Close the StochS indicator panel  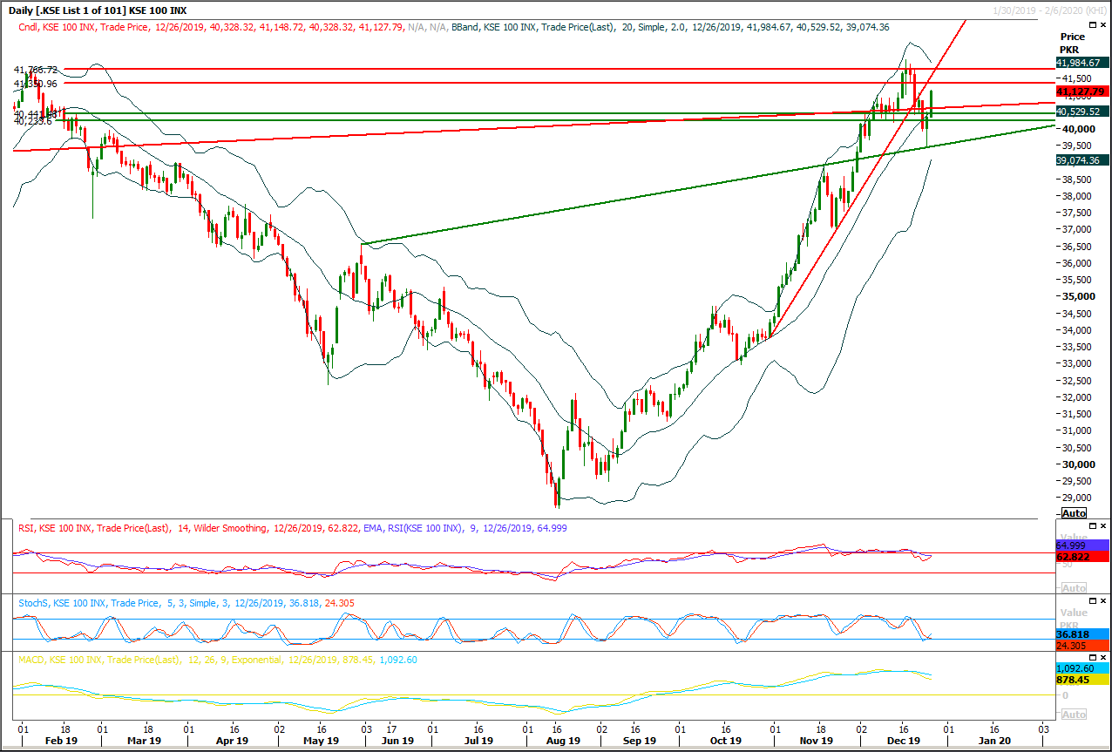[x=1103, y=600]
